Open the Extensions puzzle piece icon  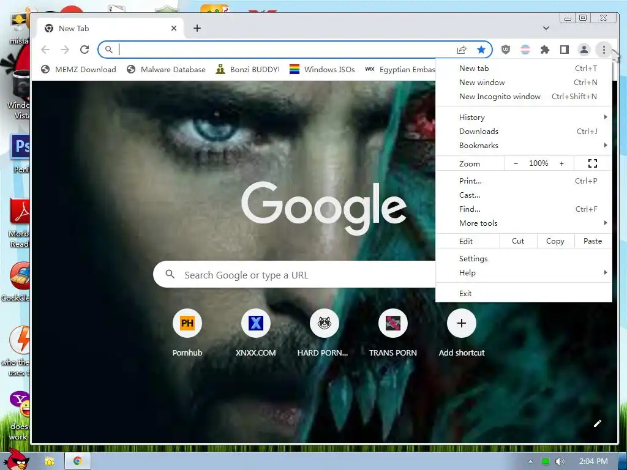[x=544, y=50]
